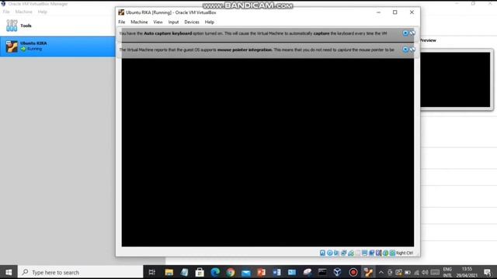
Task: Open the View menu of the VM window
Action: pyautogui.click(x=158, y=22)
